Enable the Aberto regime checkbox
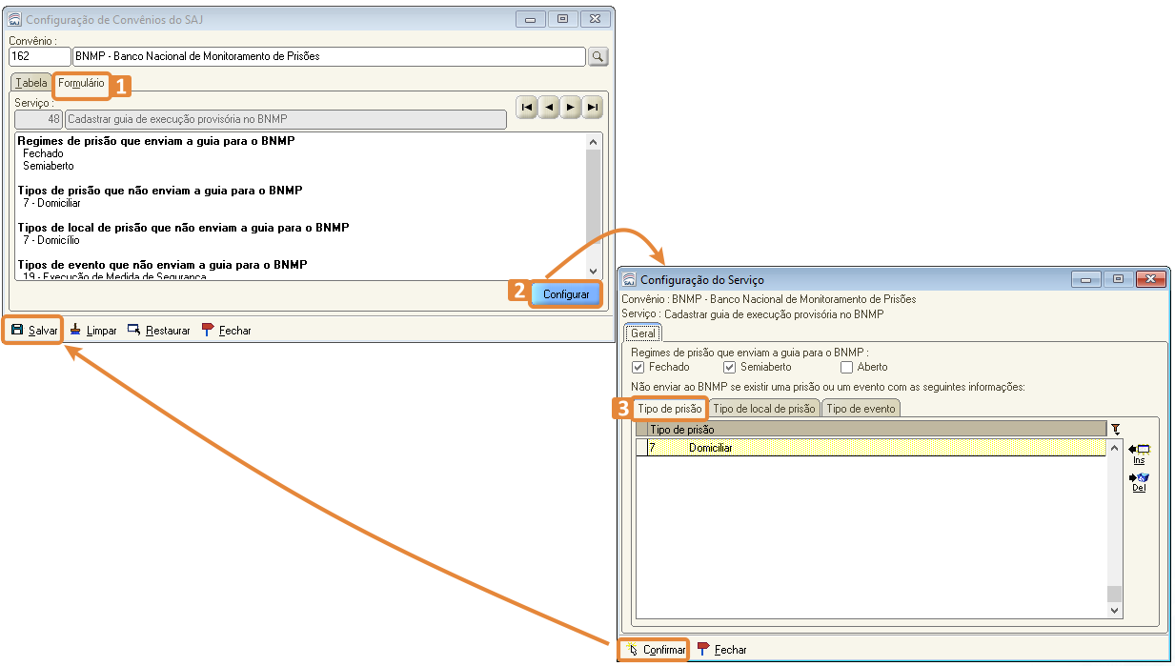 (846, 367)
